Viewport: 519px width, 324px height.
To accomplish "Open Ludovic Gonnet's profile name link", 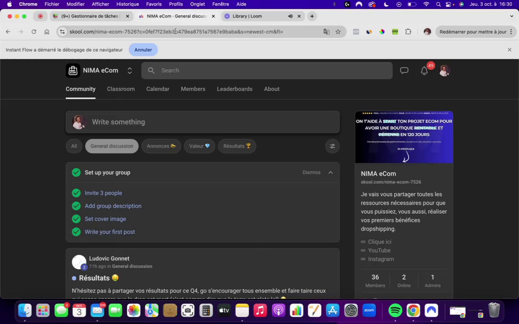I will (x=109, y=259).
